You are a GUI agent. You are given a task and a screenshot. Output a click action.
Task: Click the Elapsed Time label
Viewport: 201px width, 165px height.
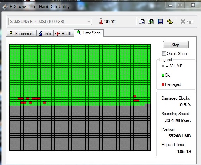[173, 145]
